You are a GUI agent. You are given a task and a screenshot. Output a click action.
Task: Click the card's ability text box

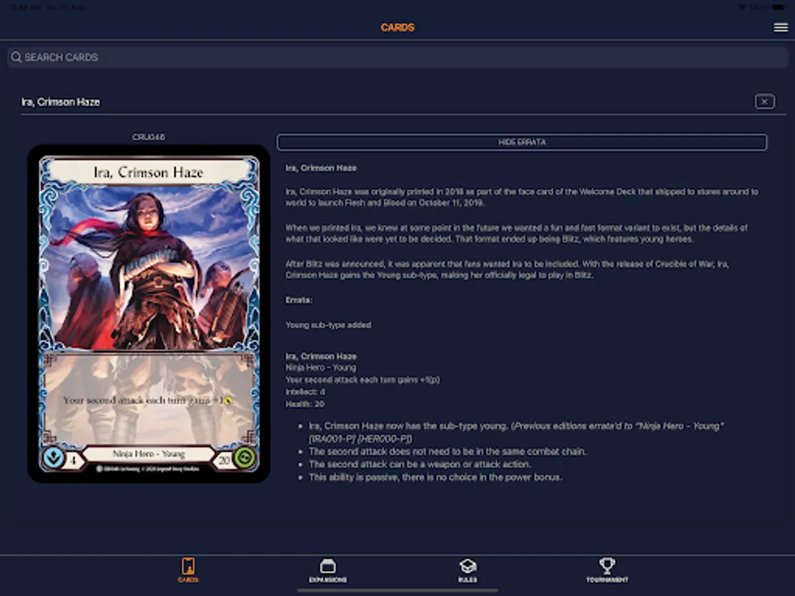pos(148,400)
